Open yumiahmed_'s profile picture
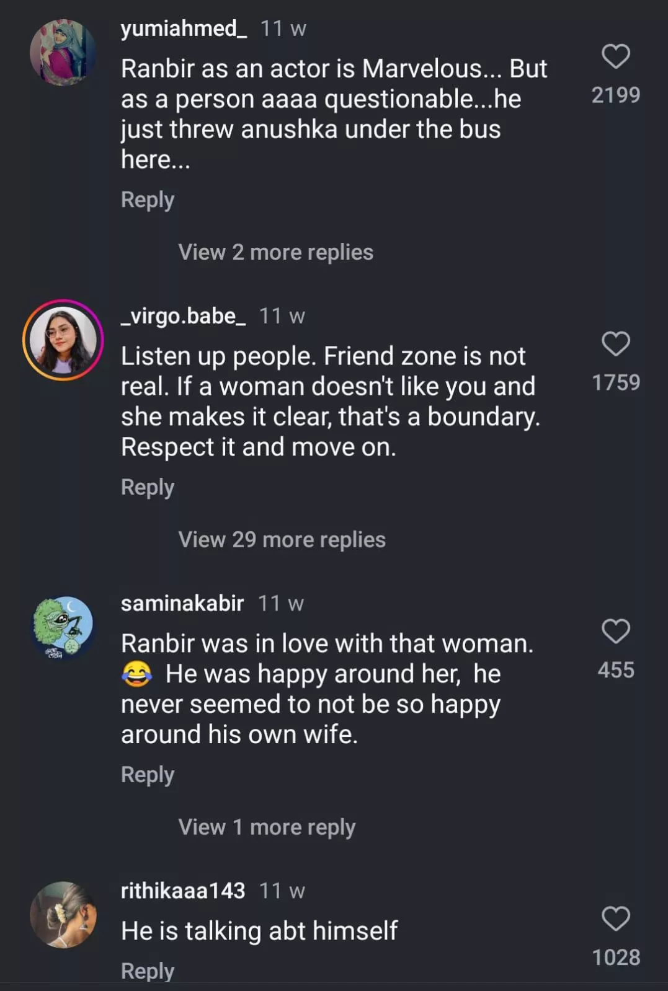The height and width of the screenshot is (991, 668). point(63,53)
